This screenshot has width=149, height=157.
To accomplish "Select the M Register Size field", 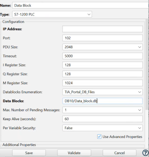I will point(102,83).
